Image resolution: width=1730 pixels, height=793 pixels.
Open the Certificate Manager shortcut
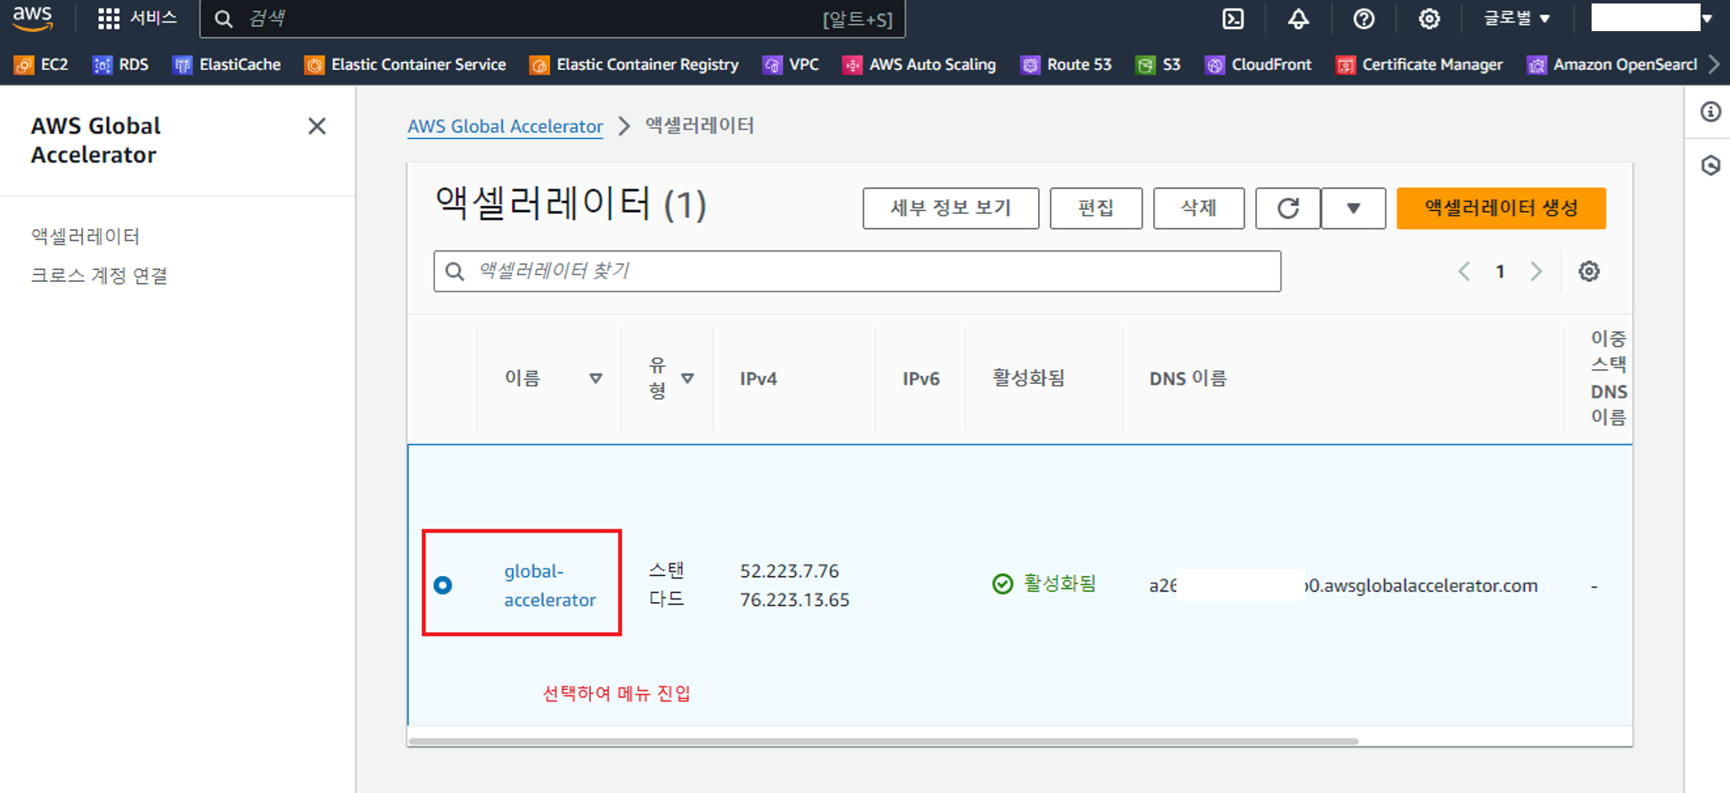pyautogui.click(x=1419, y=65)
